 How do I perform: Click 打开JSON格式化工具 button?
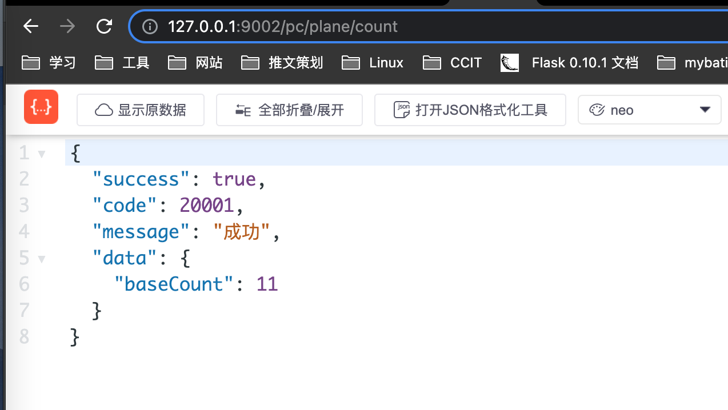click(x=470, y=110)
